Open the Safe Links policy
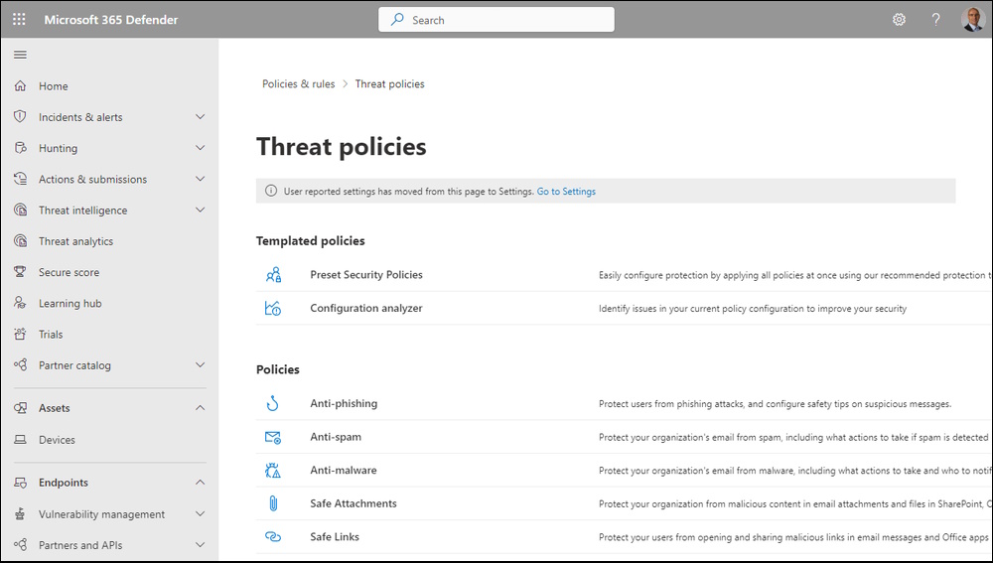993x563 pixels. (335, 536)
